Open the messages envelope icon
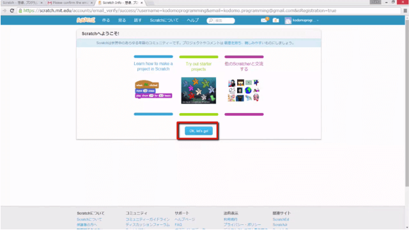Image resolution: width=409 pixels, height=230 pixels. pyautogui.click(x=264, y=20)
